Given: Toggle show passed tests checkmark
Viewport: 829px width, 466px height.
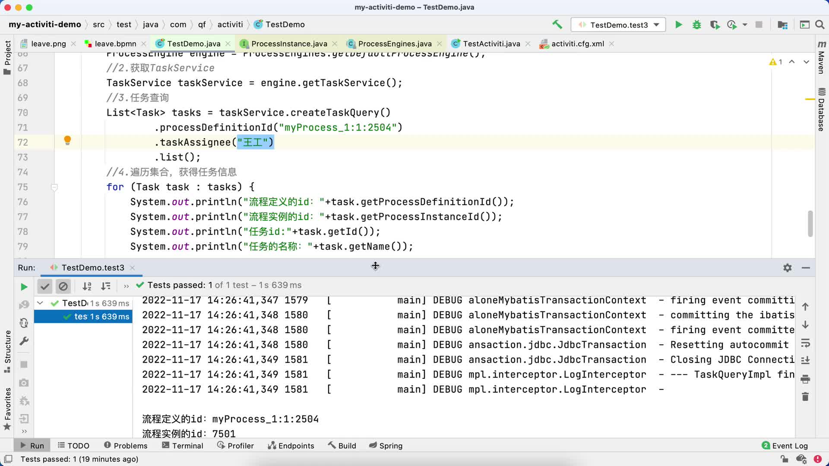Looking at the screenshot, I should click(45, 286).
